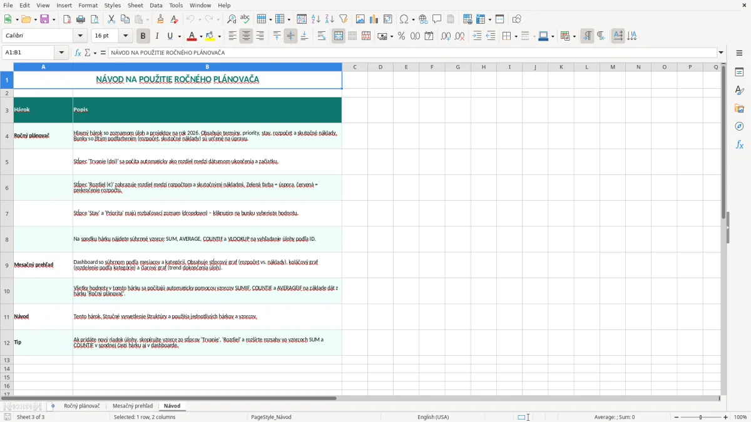Click the Define Print Area icon
This screenshot has height=422, width=751.
[467, 19]
